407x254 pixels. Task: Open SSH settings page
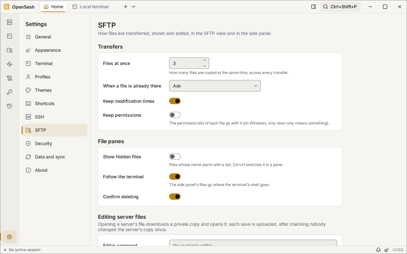[x=54, y=117]
